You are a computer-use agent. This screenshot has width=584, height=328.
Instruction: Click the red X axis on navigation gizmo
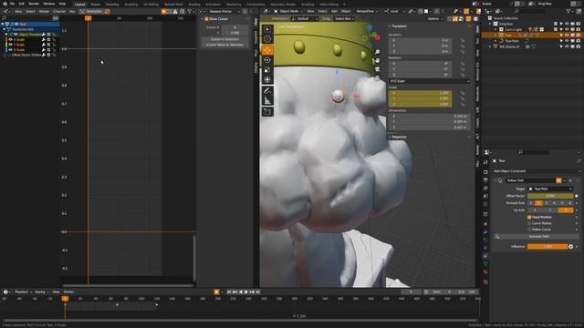click(x=377, y=37)
